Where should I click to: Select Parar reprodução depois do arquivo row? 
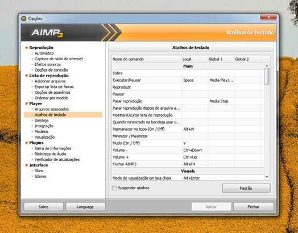pyautogui.click(x=188, y=108)
